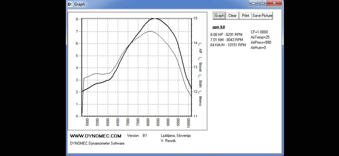The width and height of the screenshot is (339, 156).
Task: Click the Graph button
Action: (219, 16)
